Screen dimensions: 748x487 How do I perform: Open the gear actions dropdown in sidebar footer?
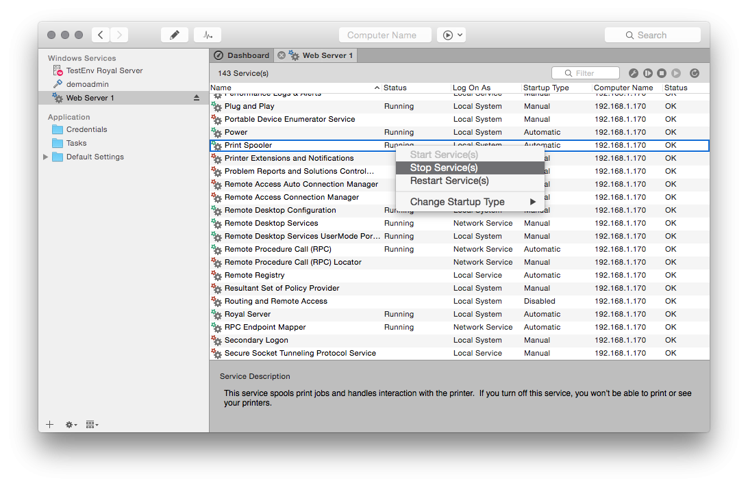71,425
